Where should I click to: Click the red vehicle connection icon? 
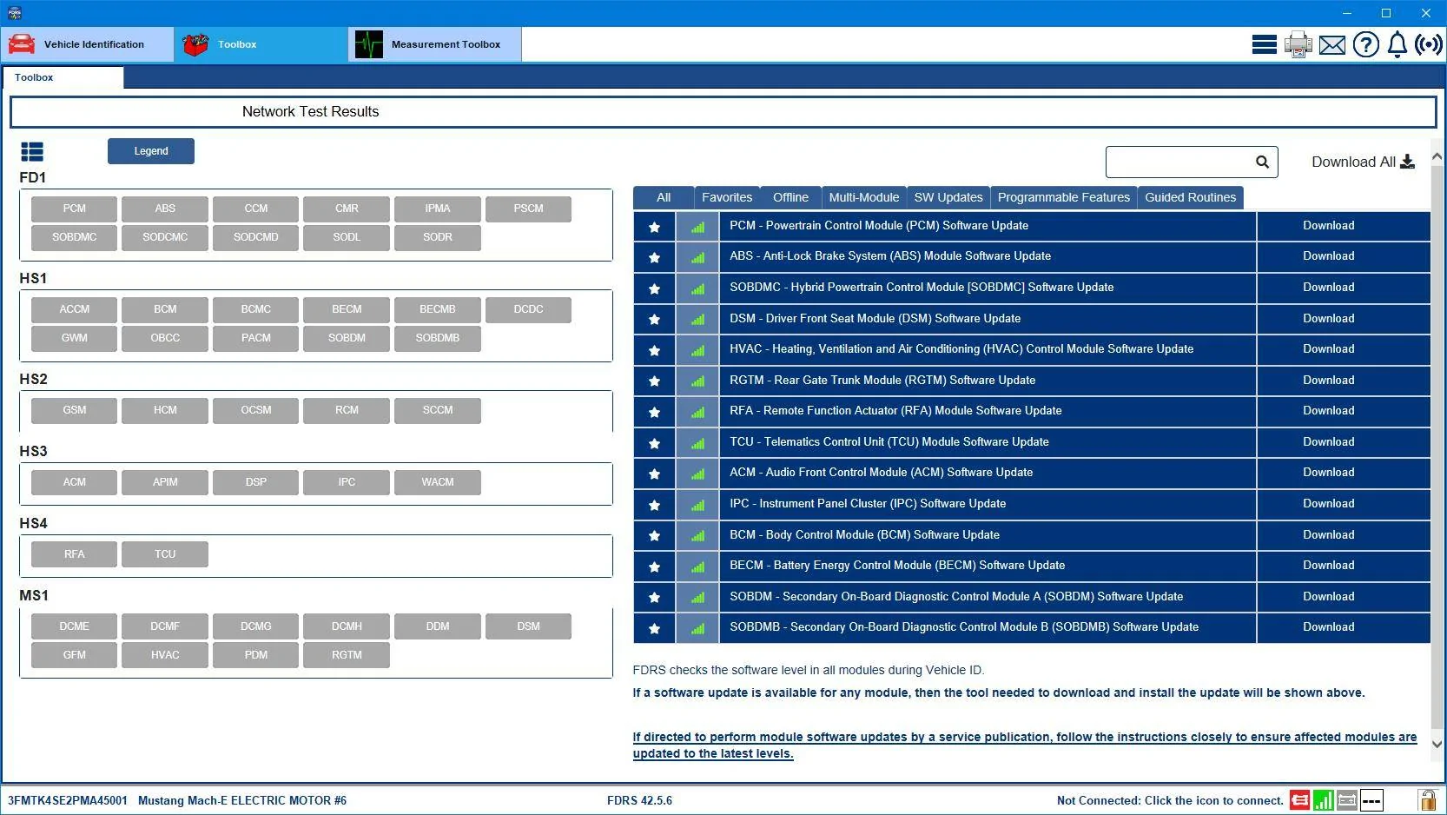(1299, 800)
